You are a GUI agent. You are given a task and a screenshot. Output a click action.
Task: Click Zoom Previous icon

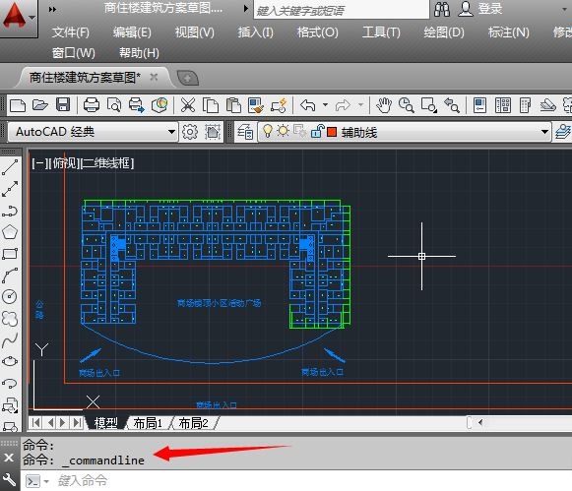[451, 105]
